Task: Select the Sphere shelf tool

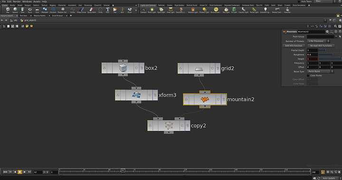Action: 15,10
